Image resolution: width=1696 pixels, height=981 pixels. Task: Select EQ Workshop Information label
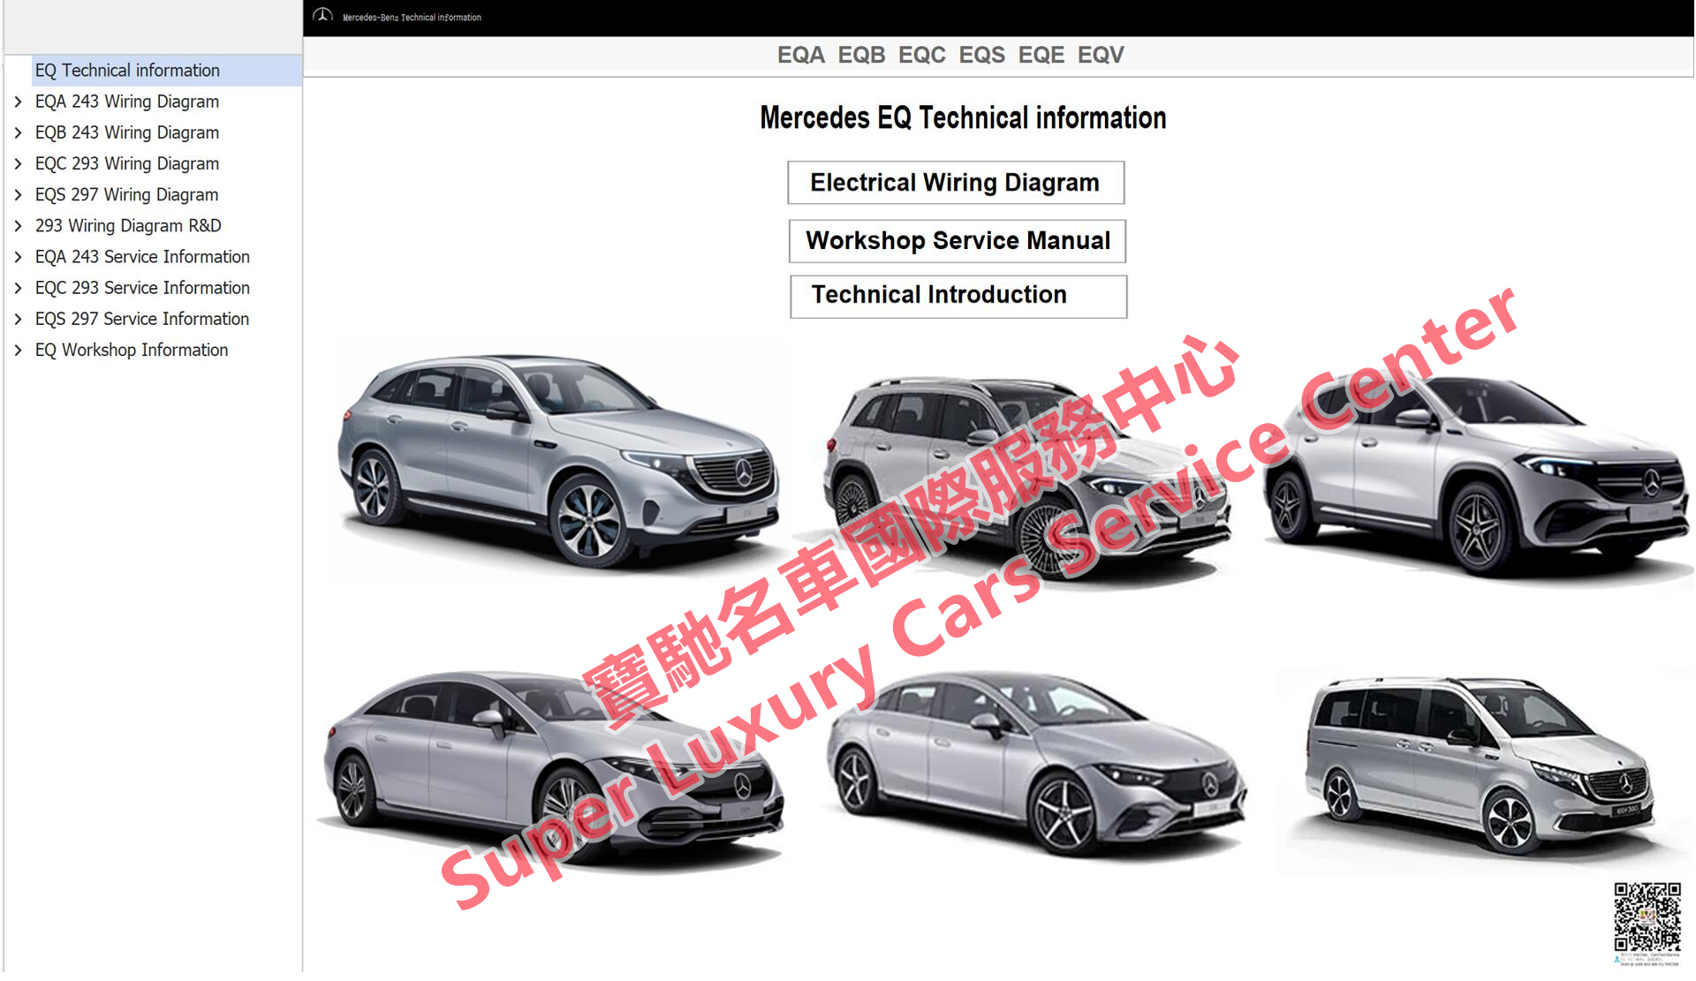click(132, 350)
